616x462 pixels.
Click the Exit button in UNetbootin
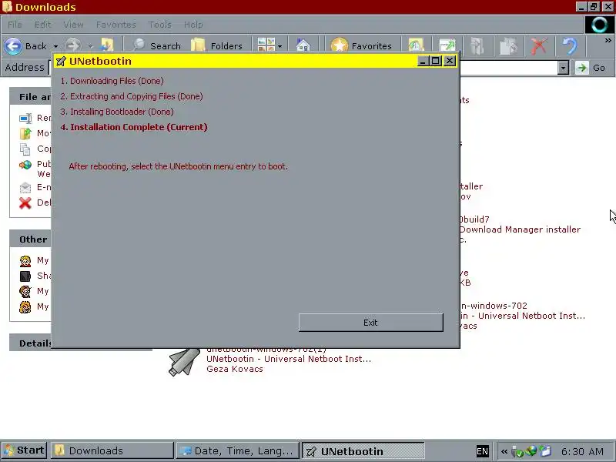click(370, 323)
